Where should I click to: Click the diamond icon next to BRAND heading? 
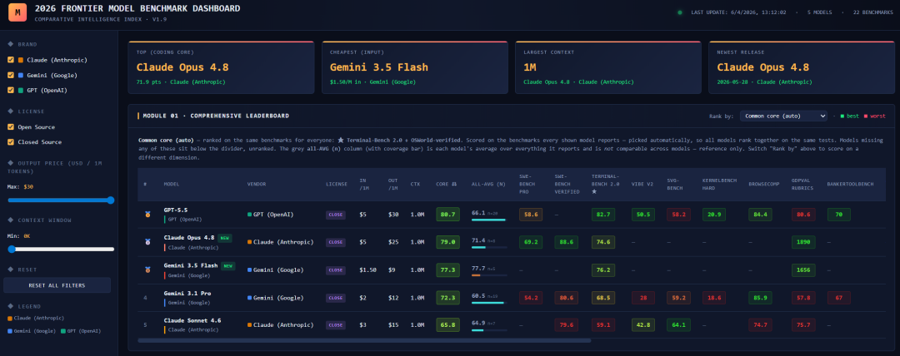(x=10, y=44)
